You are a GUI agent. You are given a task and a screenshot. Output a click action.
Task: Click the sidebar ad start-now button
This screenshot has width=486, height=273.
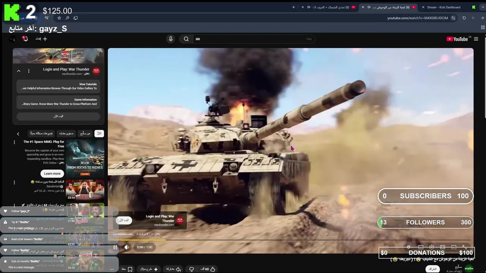click(58, 116)
